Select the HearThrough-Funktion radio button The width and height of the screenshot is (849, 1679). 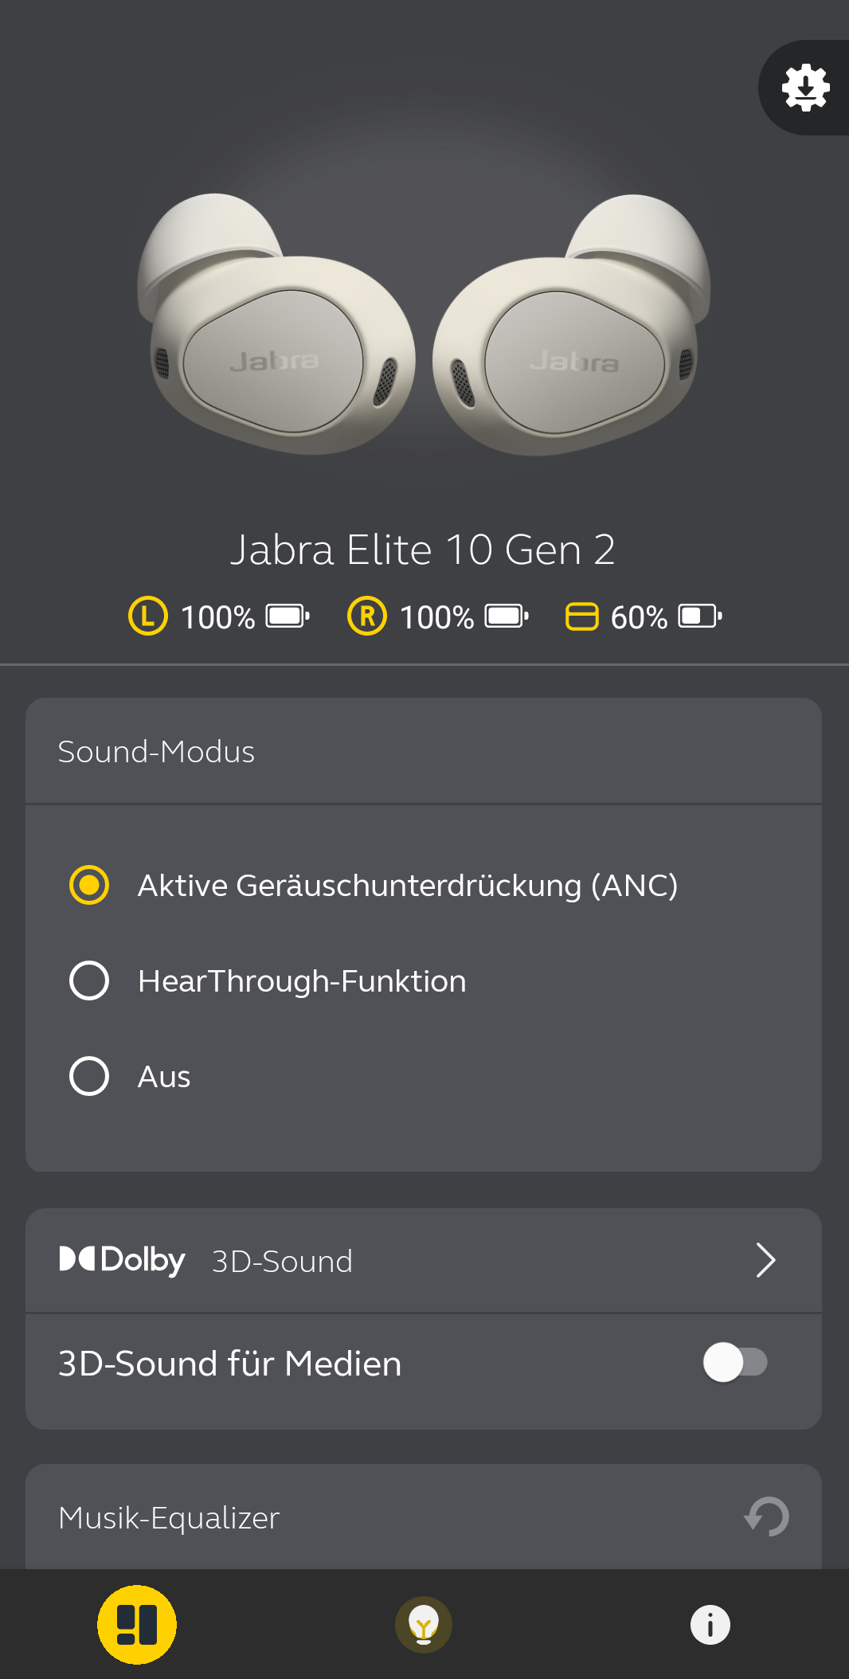click(89, 980)
